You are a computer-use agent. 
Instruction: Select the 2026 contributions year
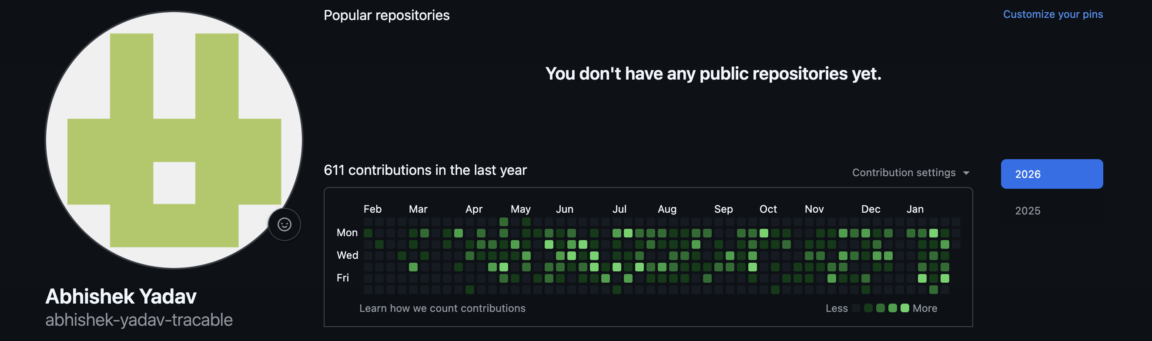pos(1052,174)
